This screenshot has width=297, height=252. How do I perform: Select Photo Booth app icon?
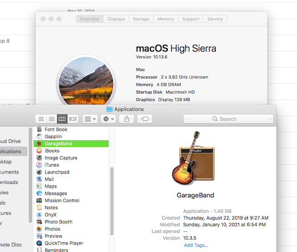pyautogui.click(x=39, y=222)
